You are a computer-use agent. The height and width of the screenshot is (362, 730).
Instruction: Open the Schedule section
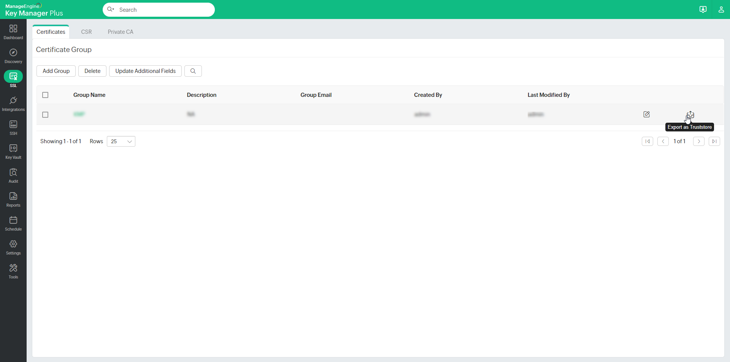click(13, 223)
